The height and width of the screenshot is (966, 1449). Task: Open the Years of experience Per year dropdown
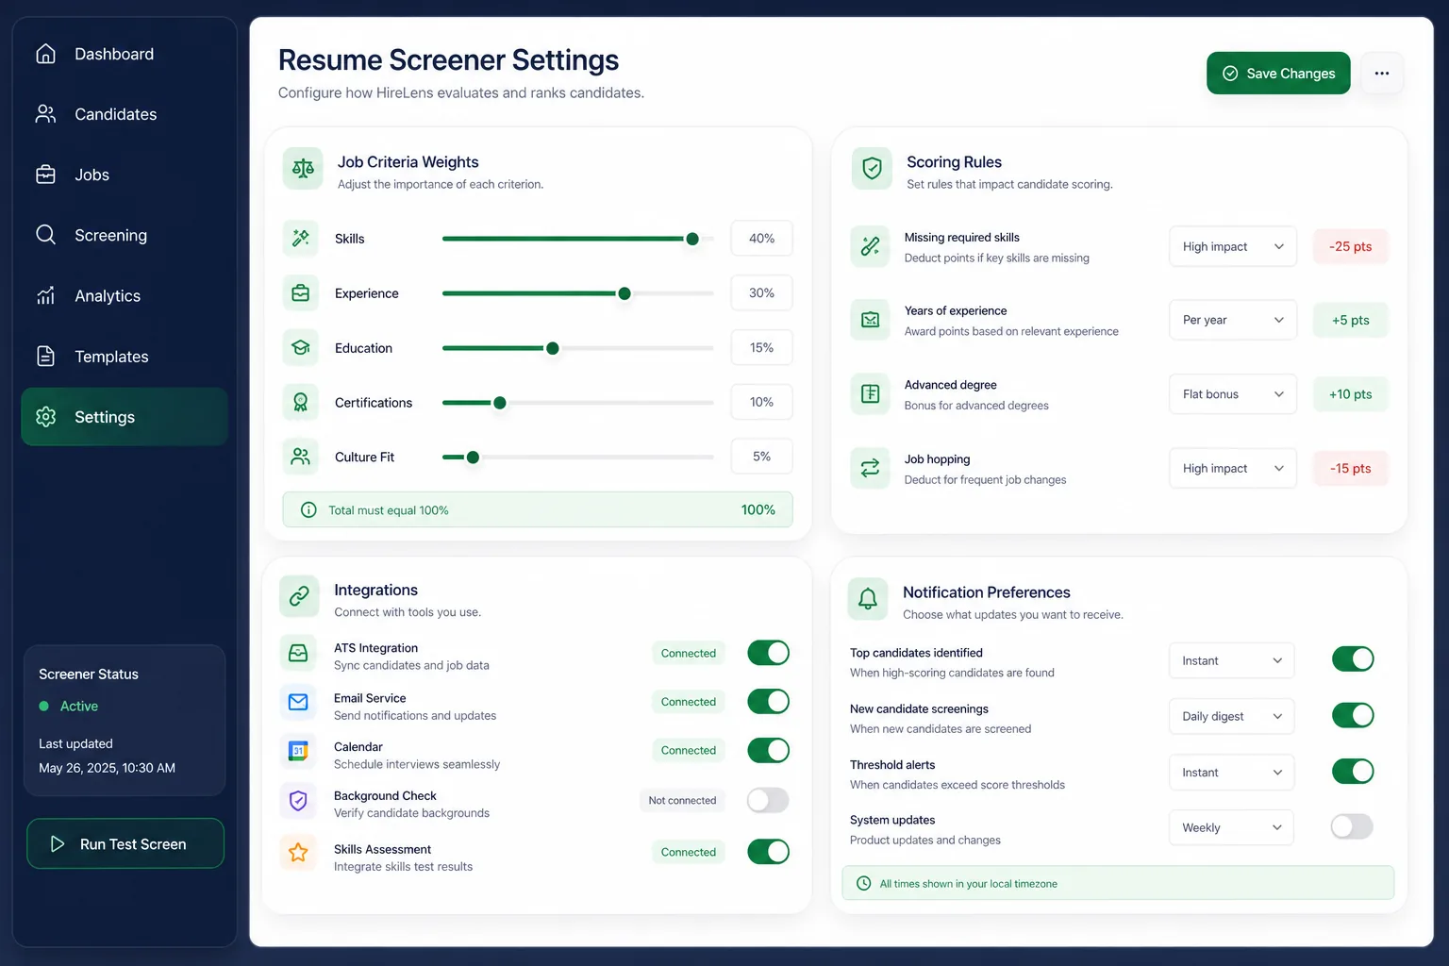pyautogui.click(x=1233, y=320)
